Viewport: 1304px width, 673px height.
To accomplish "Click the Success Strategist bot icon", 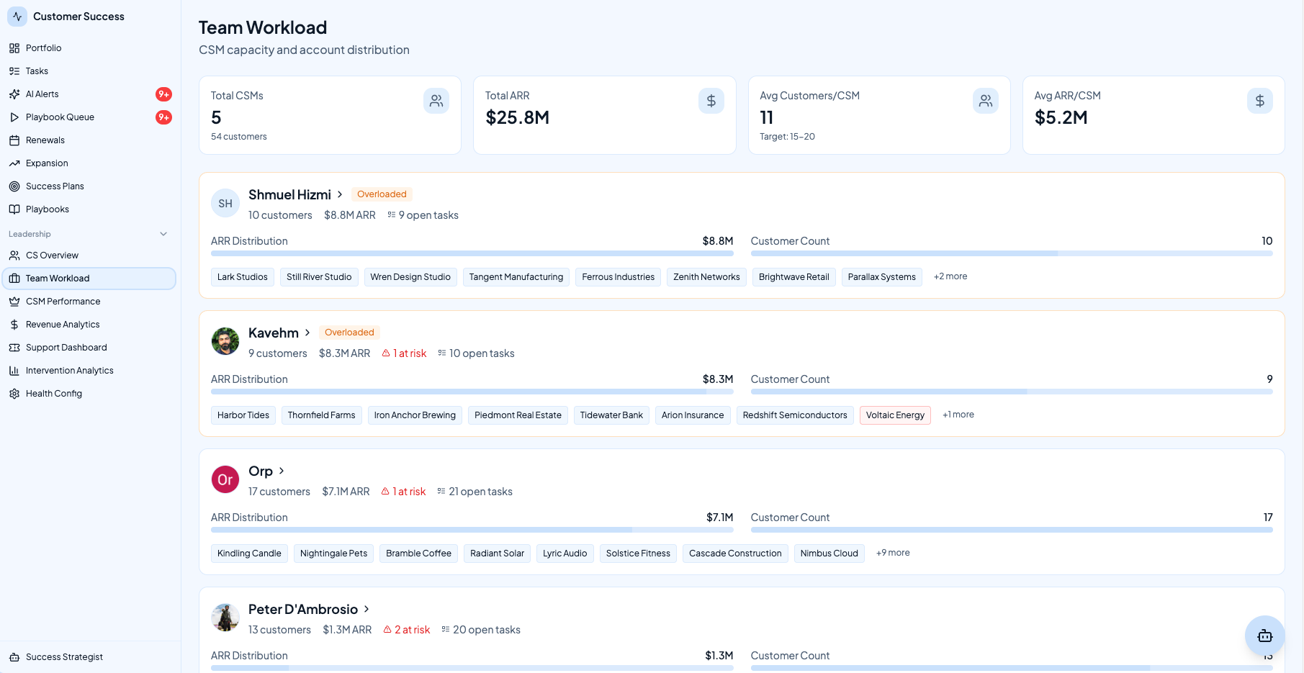I will coord(14,657).
